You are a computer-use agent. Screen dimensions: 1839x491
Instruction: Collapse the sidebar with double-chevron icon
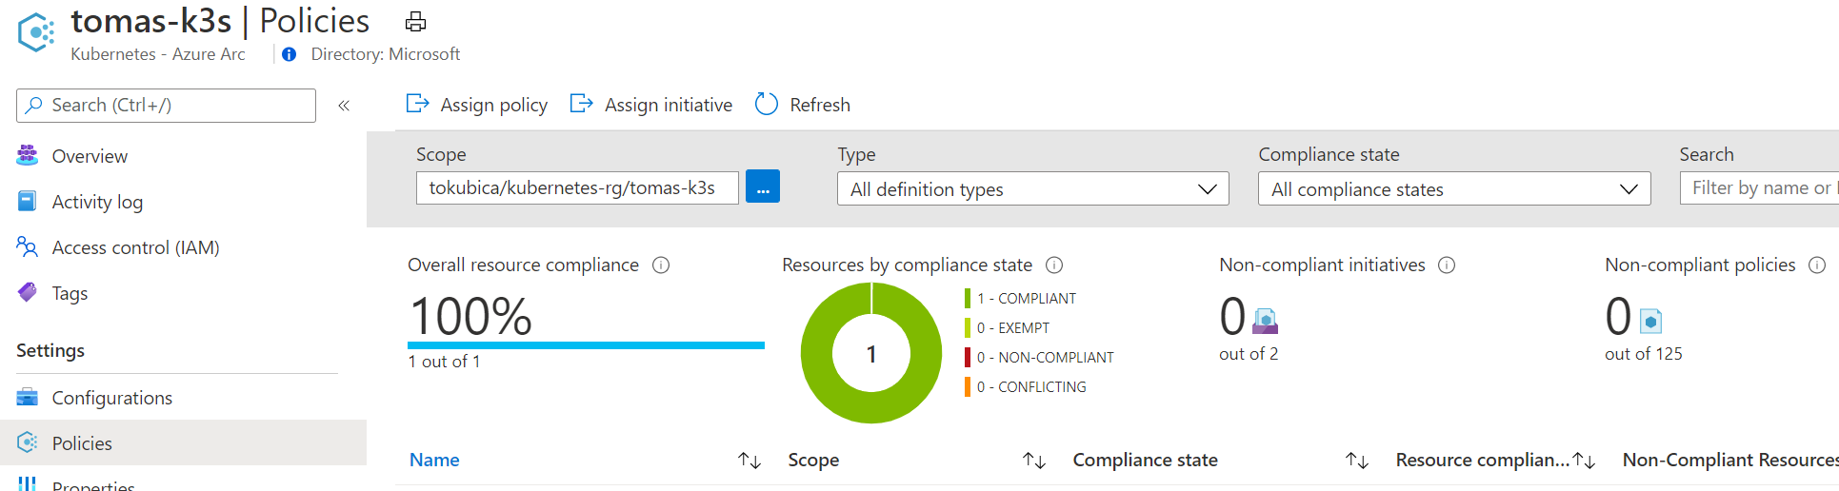(x=344, y=106)
